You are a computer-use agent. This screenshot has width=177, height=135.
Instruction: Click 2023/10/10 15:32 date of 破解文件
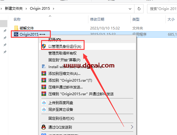click(x=105, y=28)
